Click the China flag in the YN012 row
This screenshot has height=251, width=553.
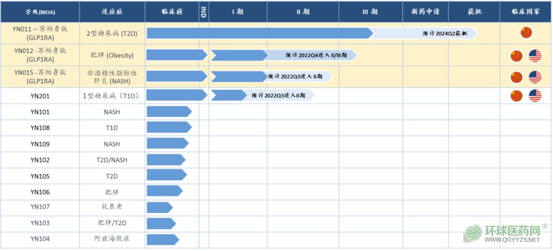coord(517,56)
